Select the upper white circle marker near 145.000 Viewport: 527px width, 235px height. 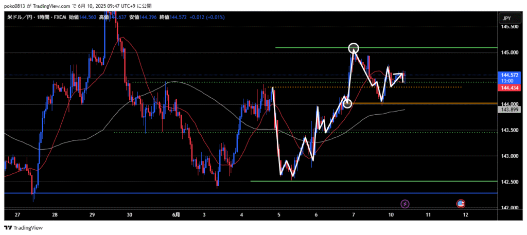354,48
